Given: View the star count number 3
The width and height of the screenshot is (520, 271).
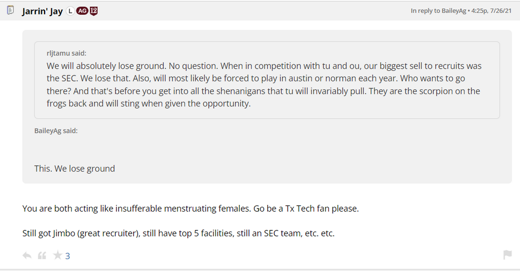Looking at the screenshot, I should point(68,256).
